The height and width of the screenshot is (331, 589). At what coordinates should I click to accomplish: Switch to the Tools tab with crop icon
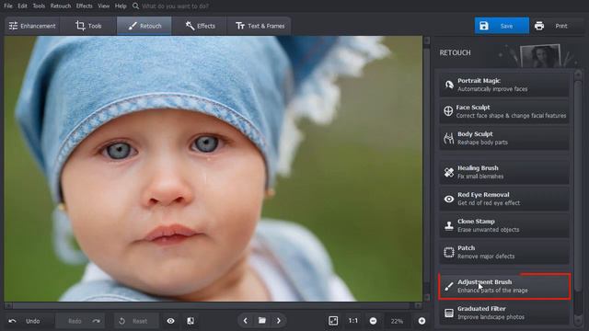(88, 26)
